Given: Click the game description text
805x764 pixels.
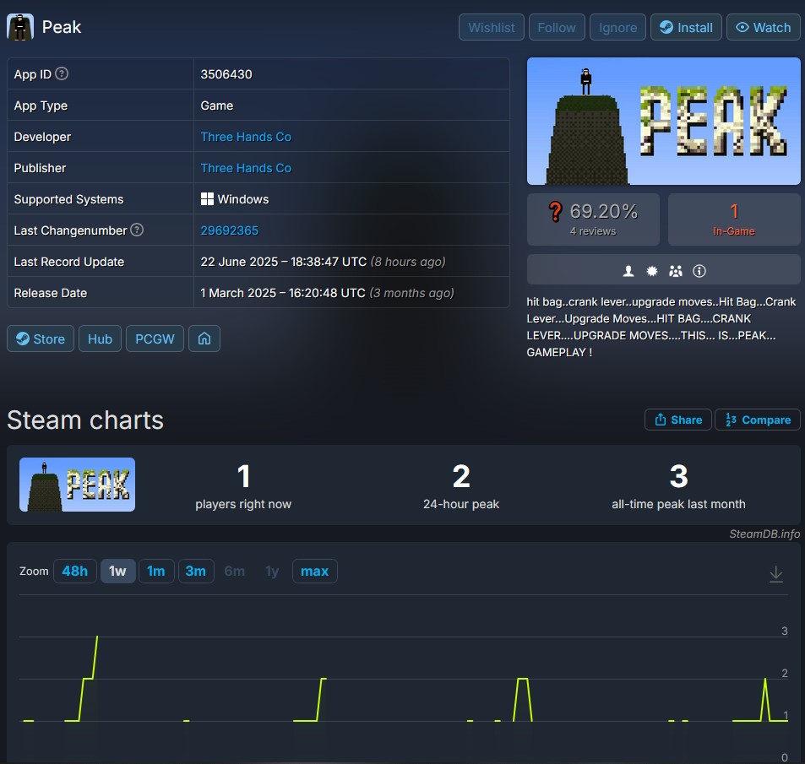Looking at the screenshot, I should [x=661, y=327].
